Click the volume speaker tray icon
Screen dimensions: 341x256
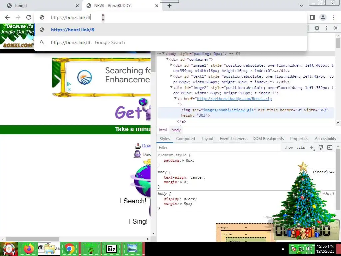309,249
